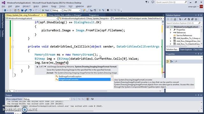Expand the Properties node in Solution Explorer
Screen dimensions: 204x114
[x=171, y=30]
